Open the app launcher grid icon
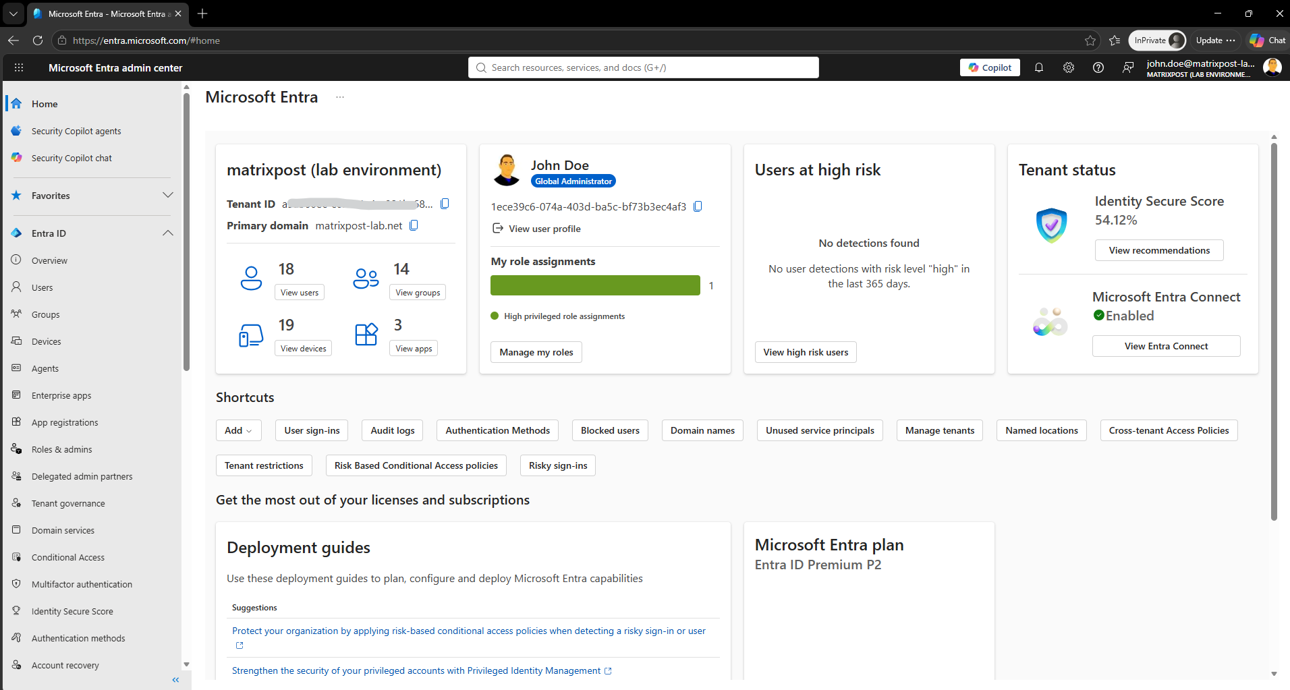The width and height of the screenshot is (1290, 690). pos(19,67)
